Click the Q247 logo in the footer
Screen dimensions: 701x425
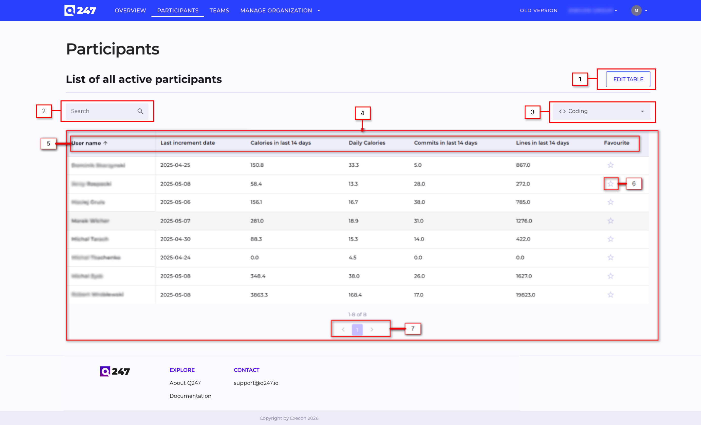pyautogui.click(x=115, y=371)
